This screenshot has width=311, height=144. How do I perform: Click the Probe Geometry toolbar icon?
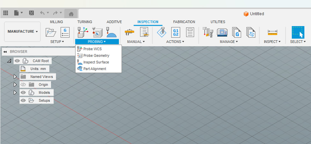coord(97,32)
